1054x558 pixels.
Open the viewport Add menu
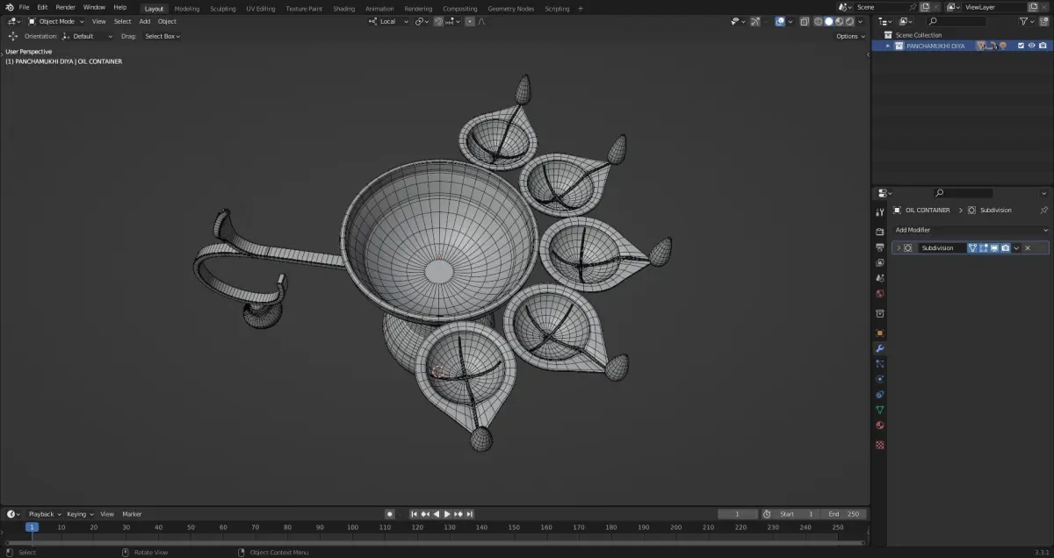145,21
